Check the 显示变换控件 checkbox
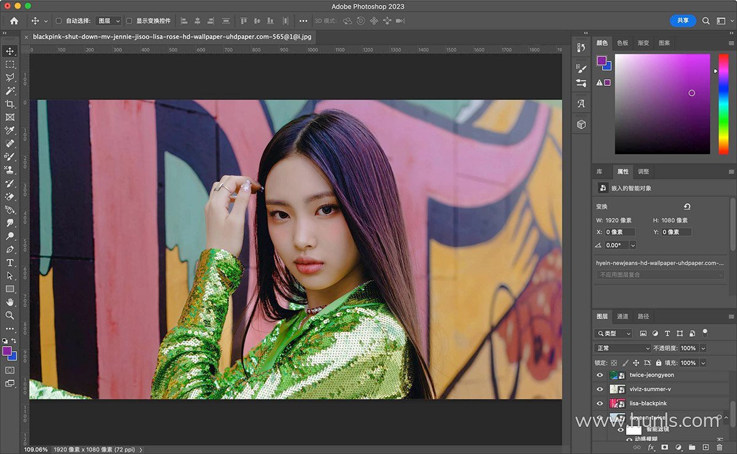737x454 pixels. click(x=129, y=21)
